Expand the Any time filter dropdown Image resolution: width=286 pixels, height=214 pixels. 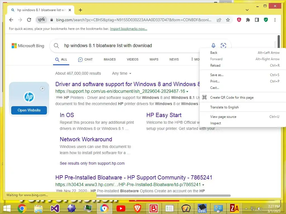click(122, 73)
